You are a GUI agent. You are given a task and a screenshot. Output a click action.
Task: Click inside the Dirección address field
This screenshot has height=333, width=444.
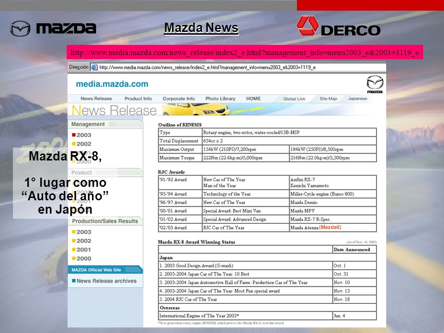coord(238,67)
